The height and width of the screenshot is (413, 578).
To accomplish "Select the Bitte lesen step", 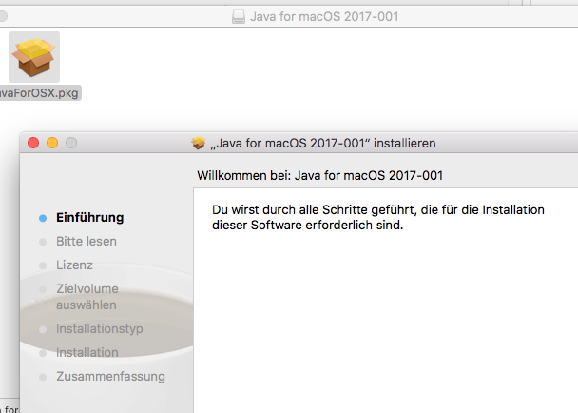I will [x=87, y=242].
